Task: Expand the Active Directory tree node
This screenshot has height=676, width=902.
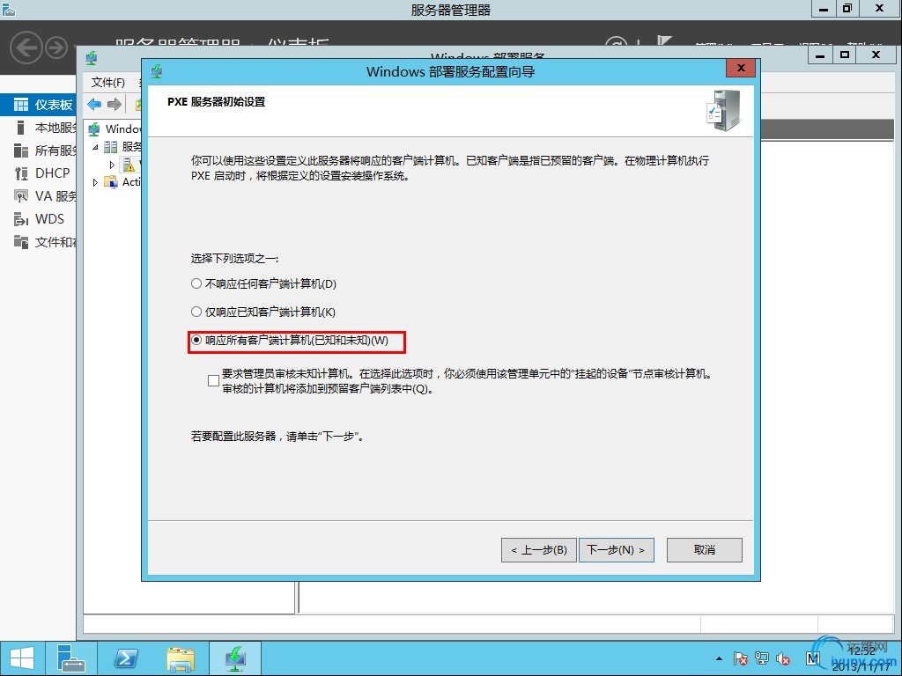Action: pos(95,182)
